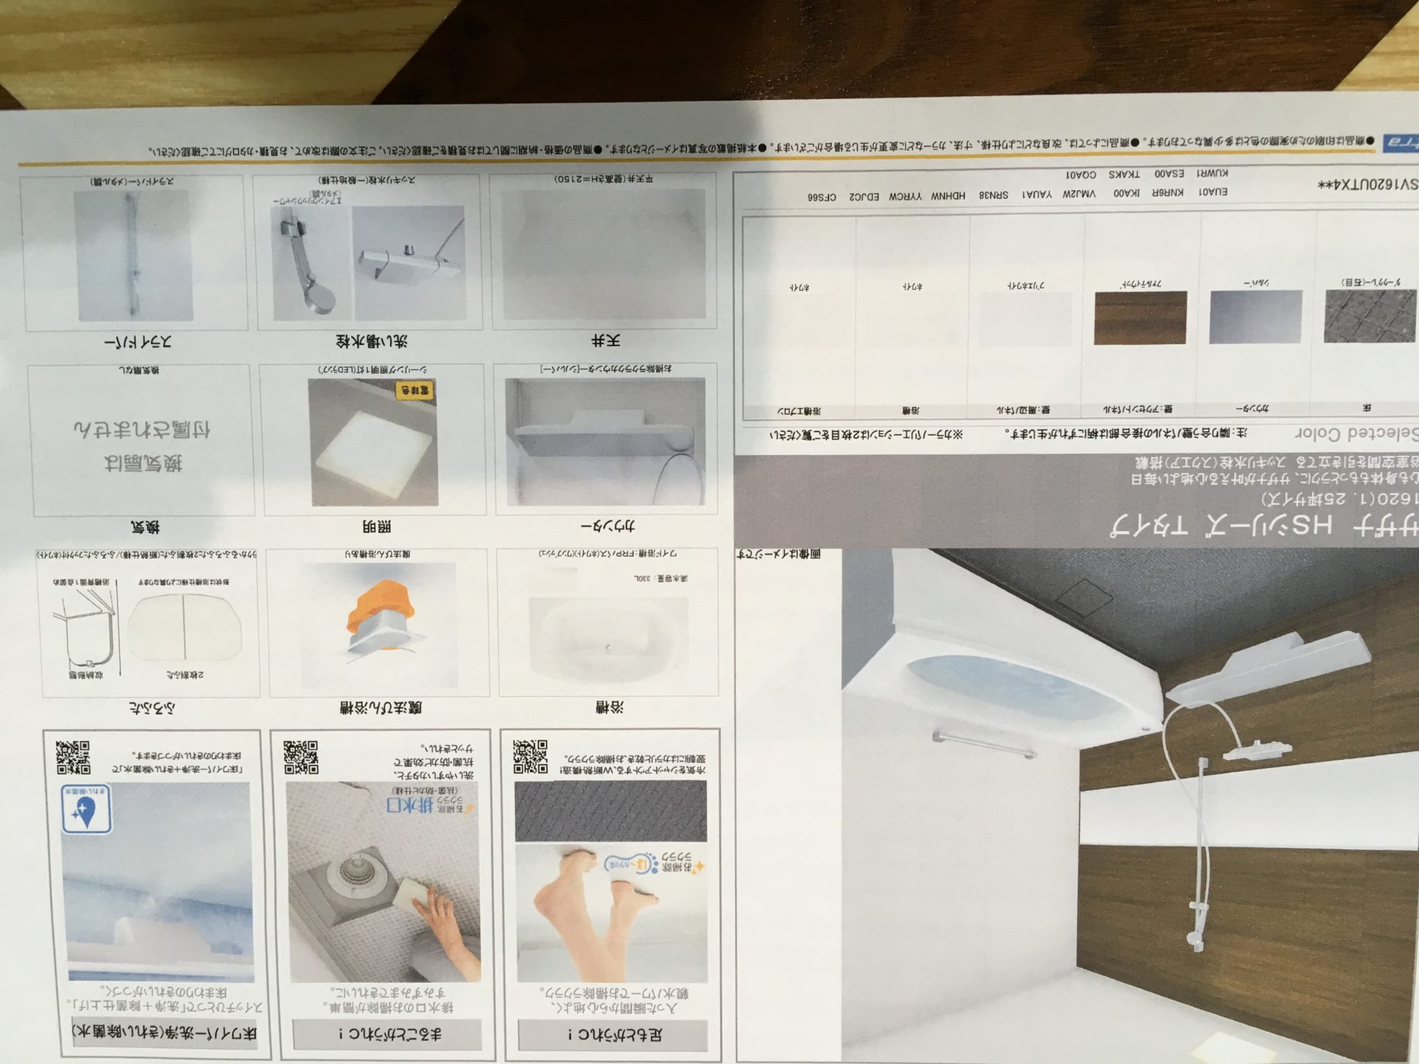The image size is (1419, 1064).
Task: Click the 浴槽 section title above the bathtub
Action: (x=610, y=707)
